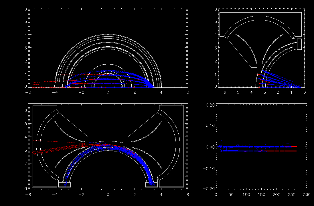Click the '50' x-axis tick label
Screen dimensions: 314x206
pyautogui.click(x=231, y=195)
